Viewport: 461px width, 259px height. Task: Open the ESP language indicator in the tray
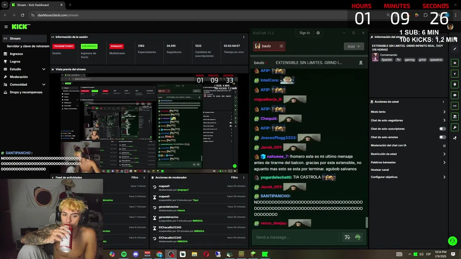tap(429, 254)
